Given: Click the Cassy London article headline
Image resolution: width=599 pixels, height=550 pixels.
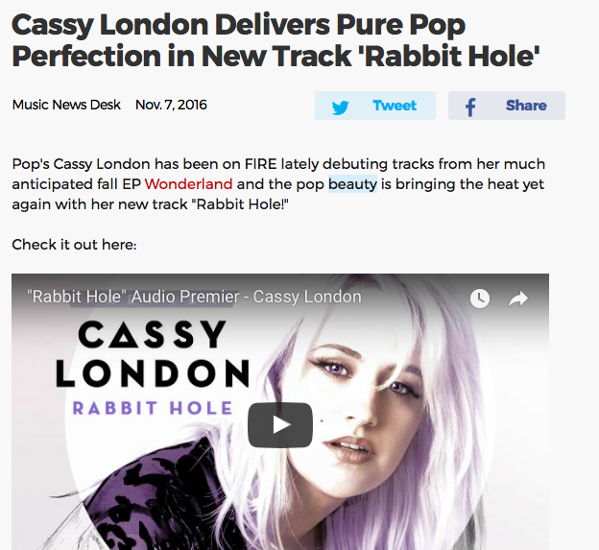Looking at the screenshot, I should [276, 40].
